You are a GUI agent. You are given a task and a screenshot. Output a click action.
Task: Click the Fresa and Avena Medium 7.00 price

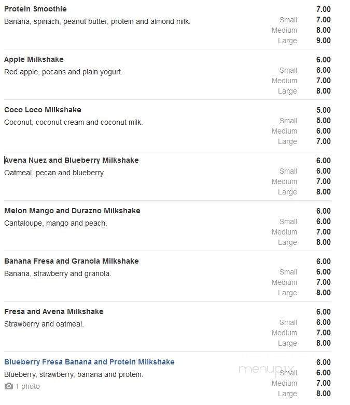(x=324, y=333)
